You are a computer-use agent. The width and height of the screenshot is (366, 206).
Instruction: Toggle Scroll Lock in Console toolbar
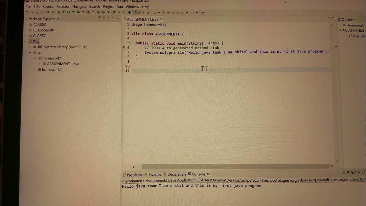click(363, 172)
